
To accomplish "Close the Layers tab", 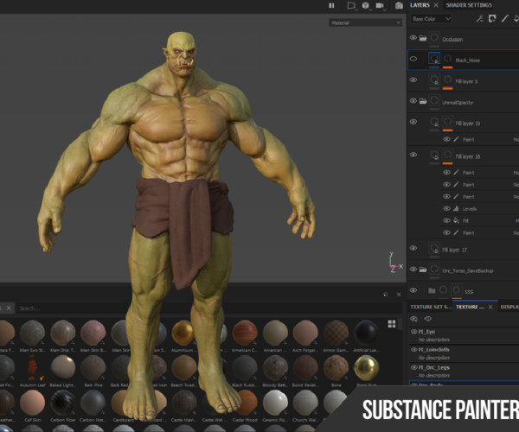I will (x=436, y=5).
